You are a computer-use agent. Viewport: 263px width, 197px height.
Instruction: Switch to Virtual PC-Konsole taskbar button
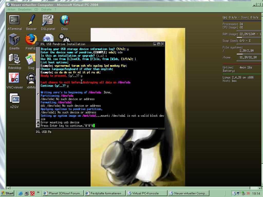click(x=147, y=193)
